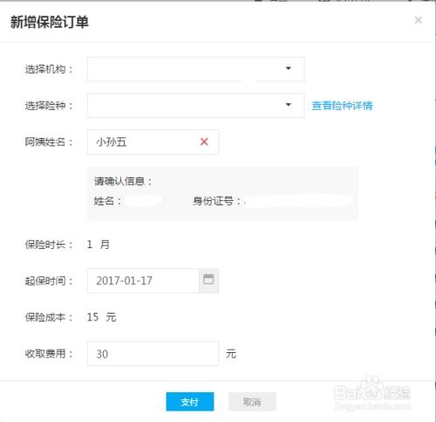This screenshot has width=436, height=422.
Task: Open the 选择机构 combo box field
Action: pos(196,69)
